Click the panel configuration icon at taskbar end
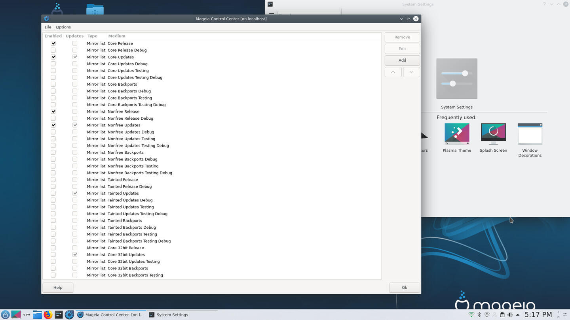The width and height of the screenshot is (570, 320). point(564,315)
